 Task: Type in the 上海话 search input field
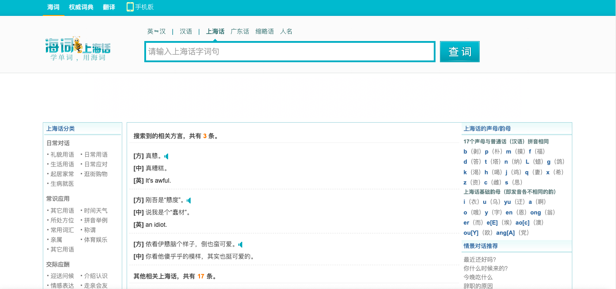click(289, 52)
